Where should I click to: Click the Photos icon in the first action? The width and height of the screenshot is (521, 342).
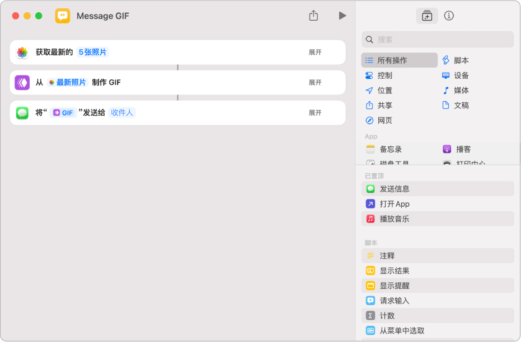pos(22,53)
